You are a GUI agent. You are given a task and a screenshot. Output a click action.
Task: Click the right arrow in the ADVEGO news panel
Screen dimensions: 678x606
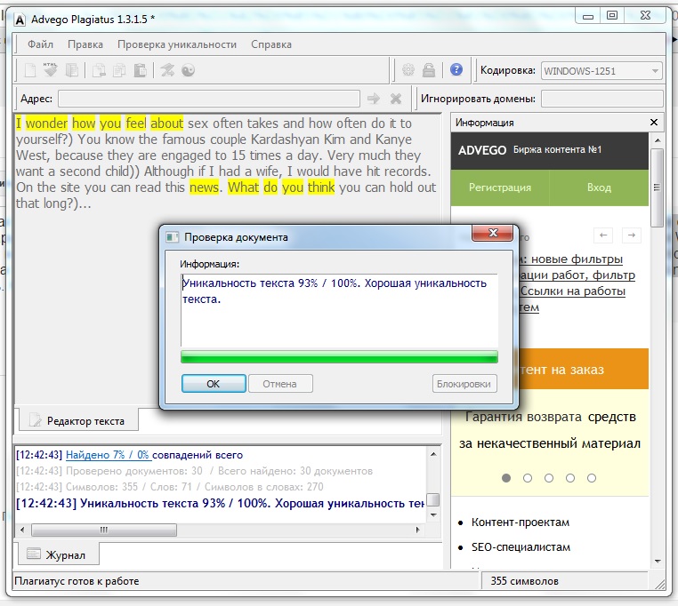pos(632,235)
